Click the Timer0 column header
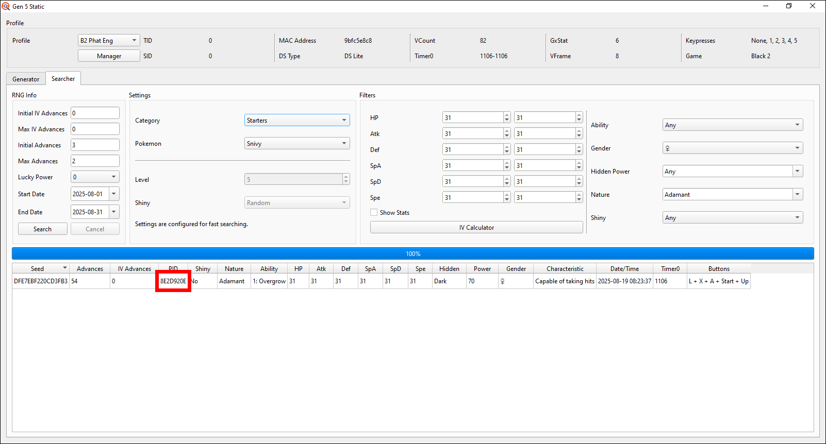 (670, 268)
